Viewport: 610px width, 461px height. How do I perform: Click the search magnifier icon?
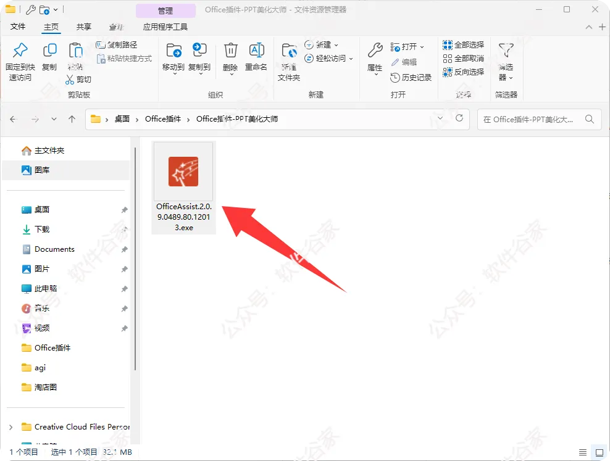[590, 119]
